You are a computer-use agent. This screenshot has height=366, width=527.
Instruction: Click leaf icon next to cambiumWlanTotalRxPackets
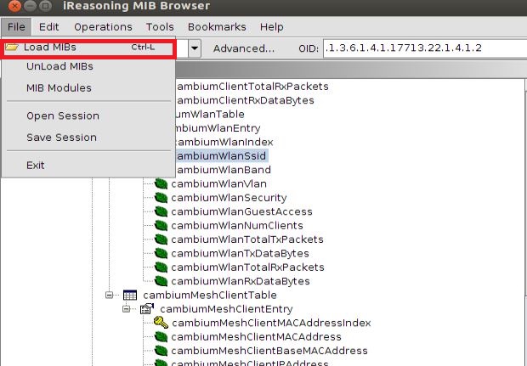[x=161, y=267]
